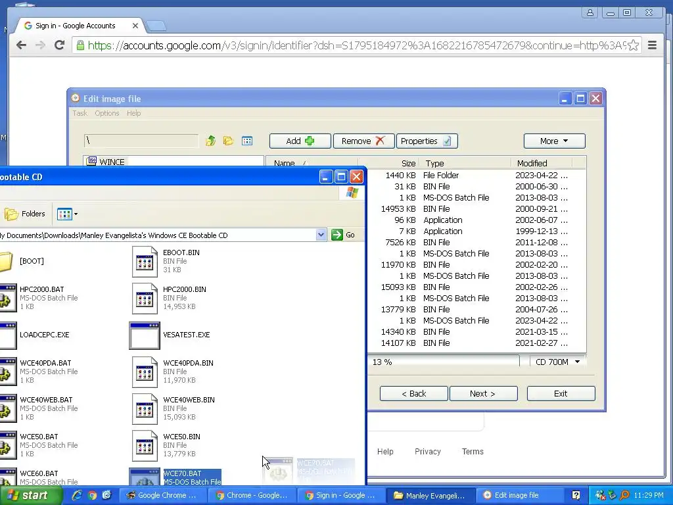The image size is (673, 505).
Task: Reload the Google sign-in page
Action: pos(59,45)
